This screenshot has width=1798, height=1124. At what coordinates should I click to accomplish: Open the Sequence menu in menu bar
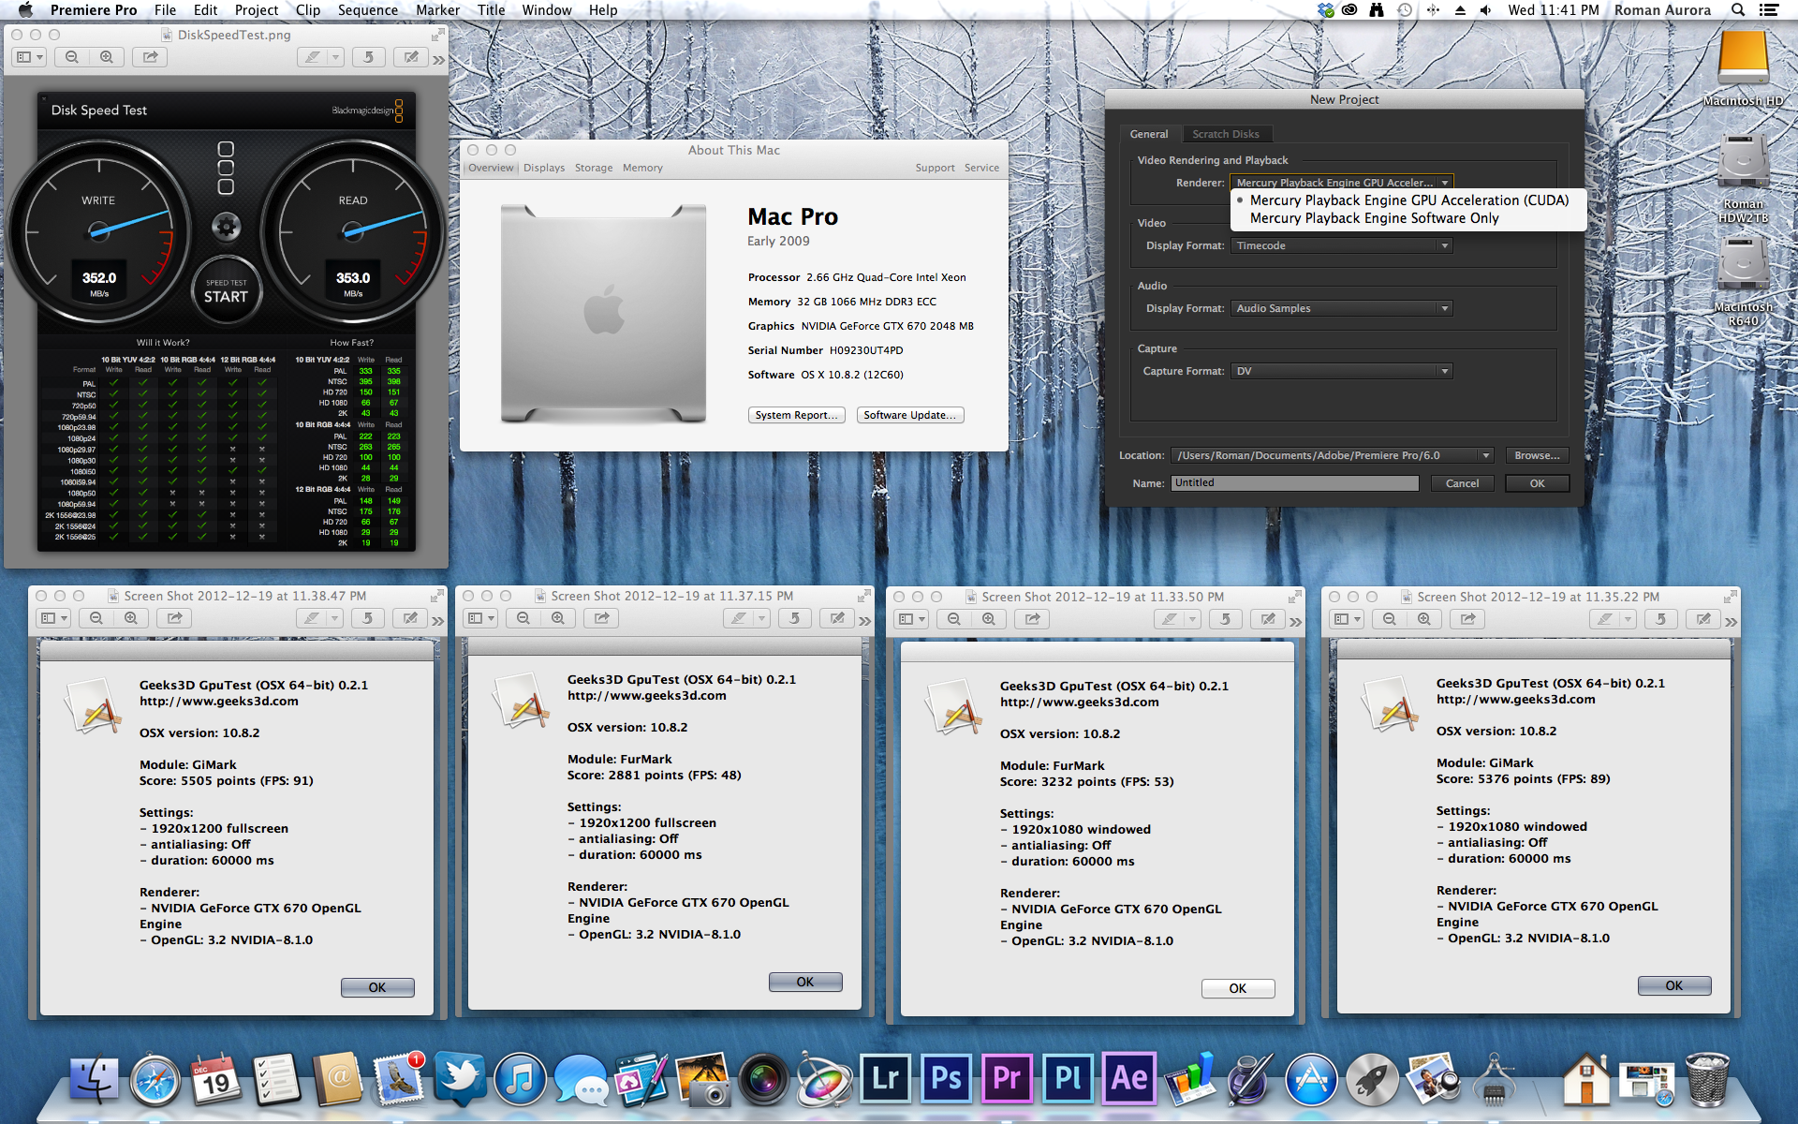367,10
